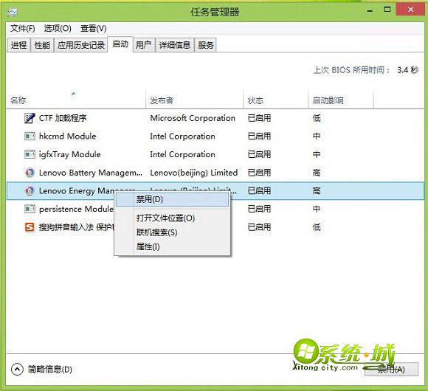Screen dimensions: 428x391
Task: Choose 禁用(D) in the context menu
Action: tap(172, 199)
